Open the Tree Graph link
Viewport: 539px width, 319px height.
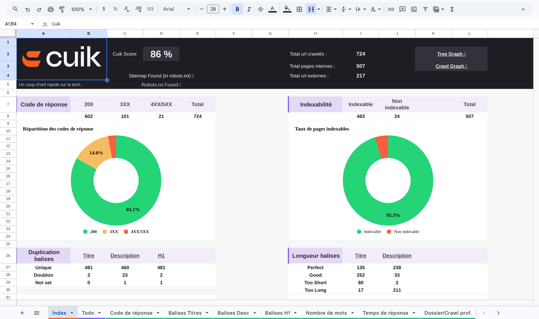[451, 54]
